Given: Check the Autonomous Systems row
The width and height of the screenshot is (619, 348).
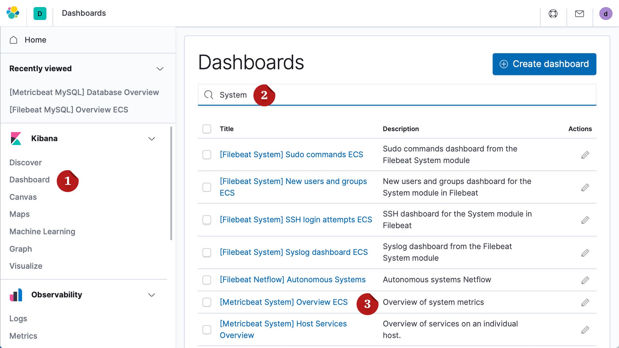Looking at the screenshot, I should point(207,280).
